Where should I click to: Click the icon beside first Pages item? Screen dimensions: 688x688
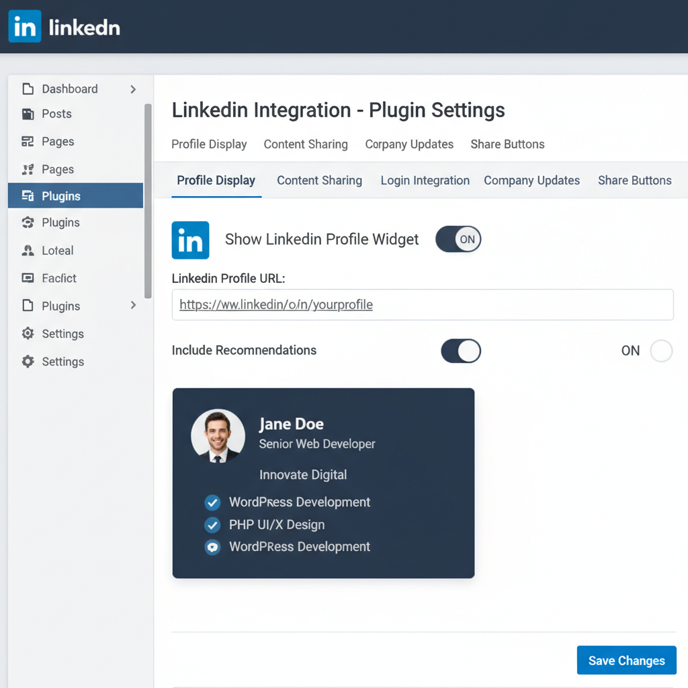click(28, 141)
